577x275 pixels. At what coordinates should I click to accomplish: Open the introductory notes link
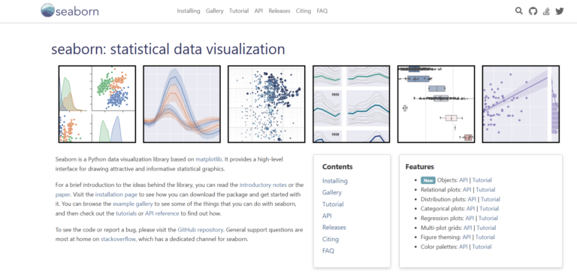tap(263, 185)
